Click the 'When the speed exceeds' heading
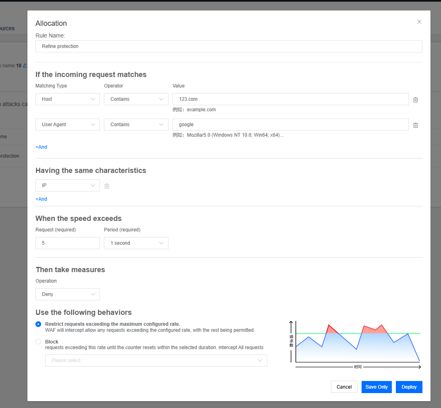Viewport: 441px width, 408px height. coord(79,219)
